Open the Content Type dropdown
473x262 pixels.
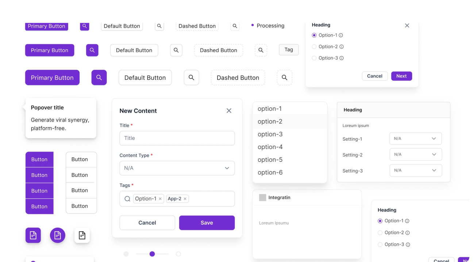177,168
